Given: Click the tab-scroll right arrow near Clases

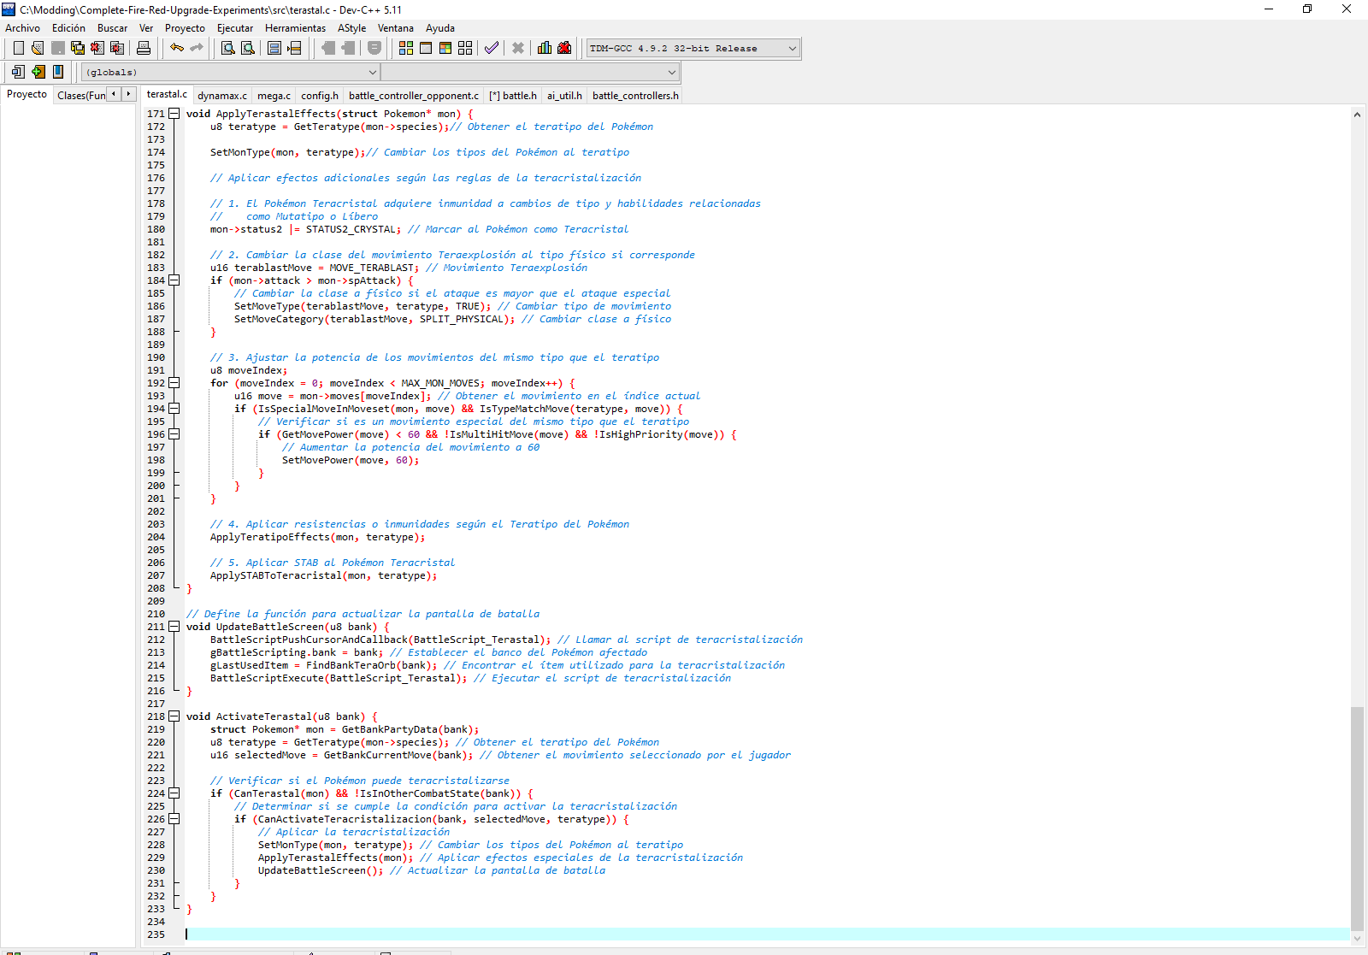Looking at the screenshot, I should [x=130, y=94].
